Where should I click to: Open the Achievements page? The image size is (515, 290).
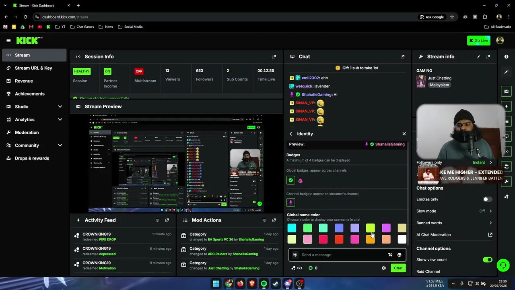(x=34, y=94)
